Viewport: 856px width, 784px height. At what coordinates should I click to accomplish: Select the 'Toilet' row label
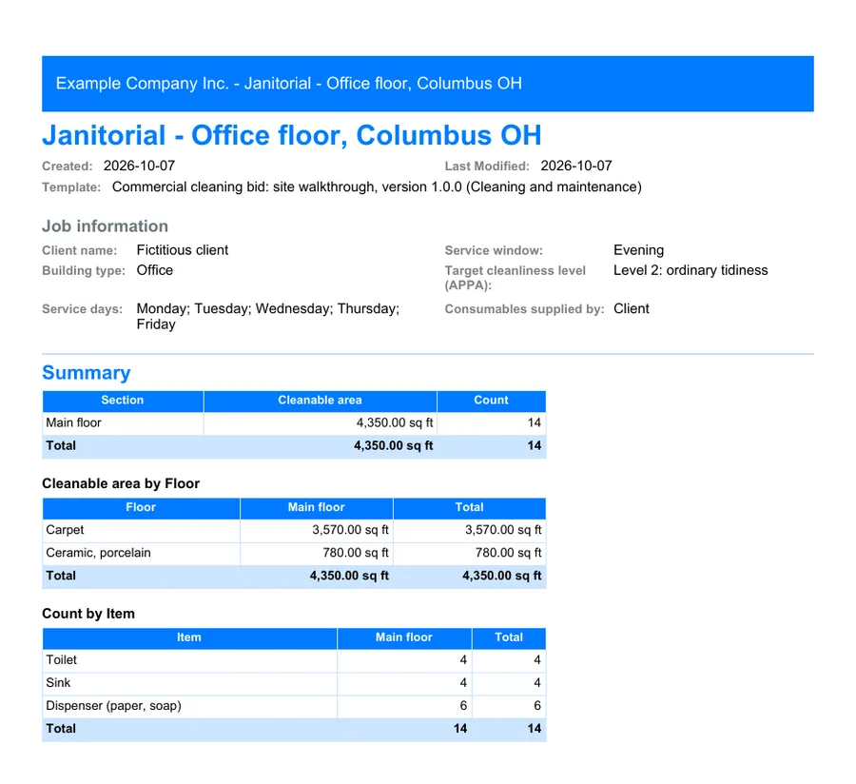click(61, 660)
